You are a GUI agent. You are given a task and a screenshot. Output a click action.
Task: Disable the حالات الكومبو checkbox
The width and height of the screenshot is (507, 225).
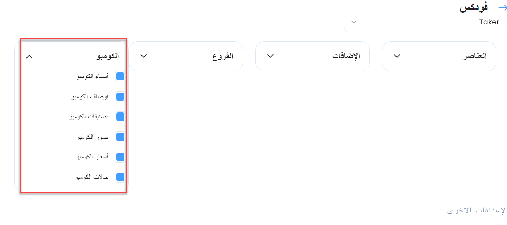coord(120,177)
